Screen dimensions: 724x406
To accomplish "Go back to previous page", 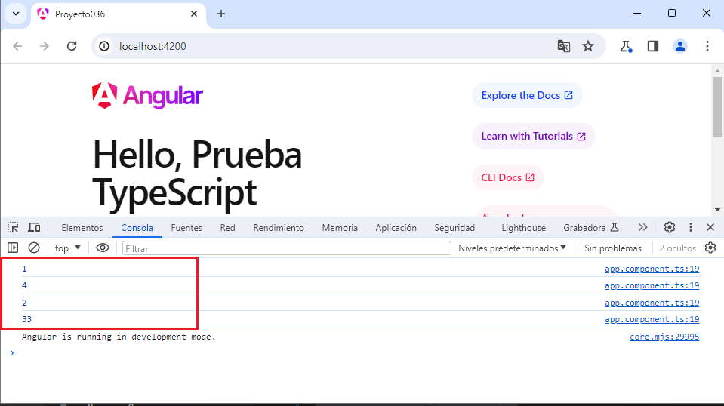I will tap(17, 46).
